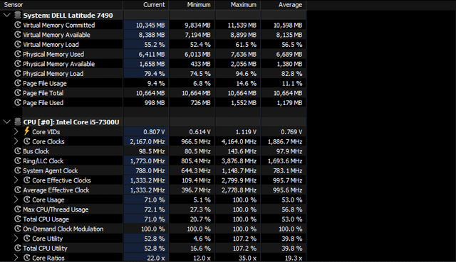Expand the Core Clocks subtree
The width and height of the screenshot is (456, 262).
16,141
